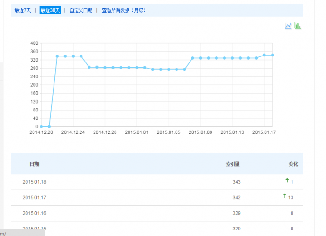Select the 最近30天 time range
326x236 pixels.
tap(50, 10)
